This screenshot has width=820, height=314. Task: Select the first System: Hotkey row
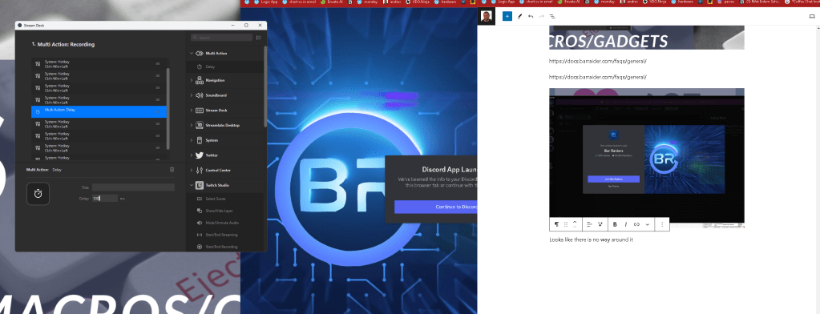(99, 64)
